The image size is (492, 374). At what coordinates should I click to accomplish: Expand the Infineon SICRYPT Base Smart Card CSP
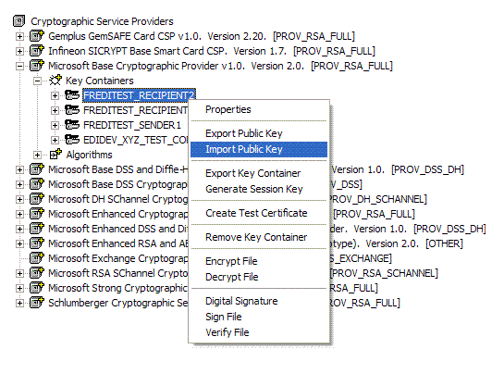pyautogui.click(x=19, y=51)
